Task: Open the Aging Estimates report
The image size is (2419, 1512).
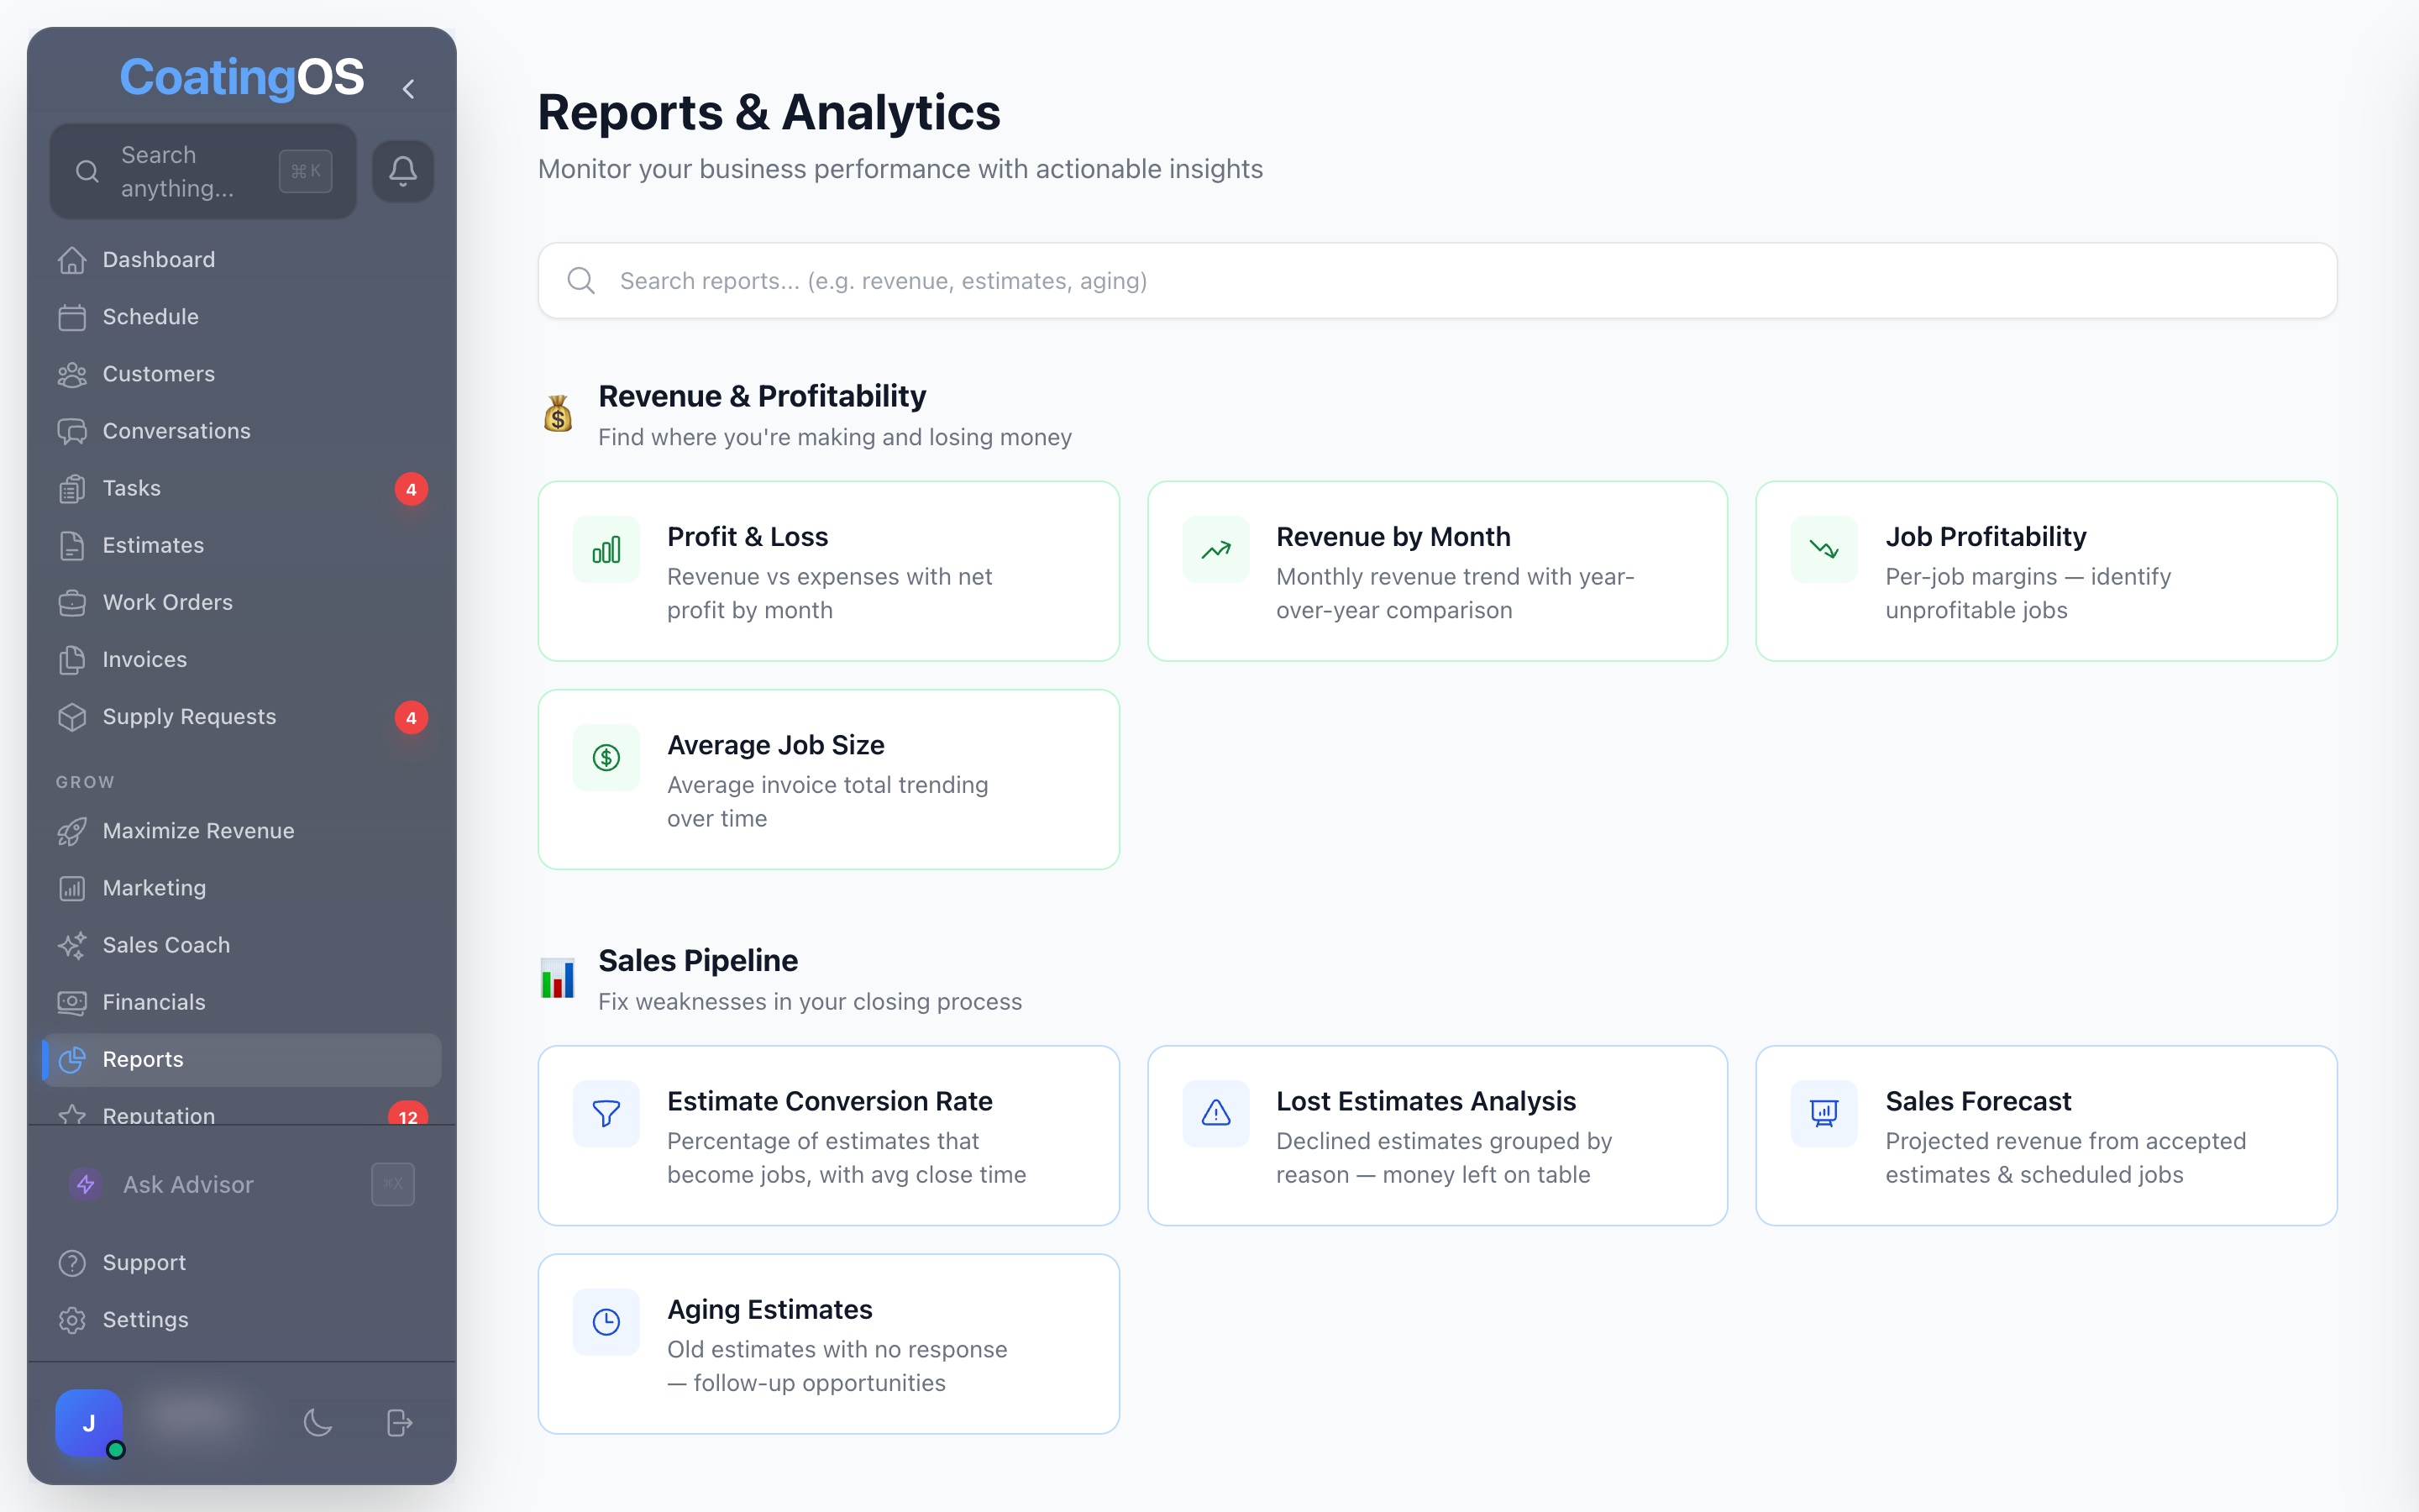Action: pos(829,1344)
